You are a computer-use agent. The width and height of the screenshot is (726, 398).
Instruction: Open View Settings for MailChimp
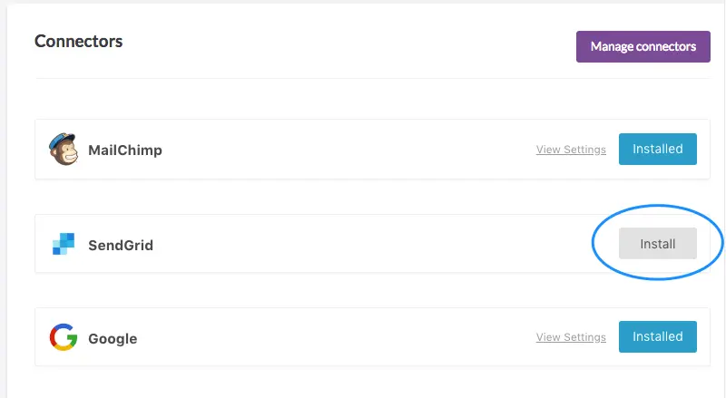(571, 150)
